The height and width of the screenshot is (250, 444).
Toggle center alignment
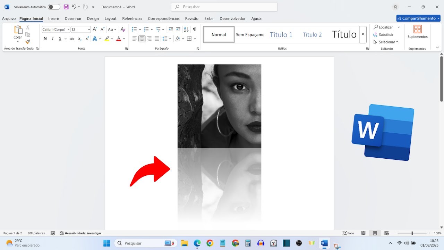(142, 39)
